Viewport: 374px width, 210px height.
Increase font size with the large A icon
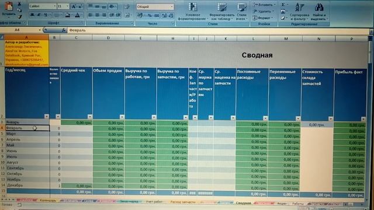click(74, 6)
